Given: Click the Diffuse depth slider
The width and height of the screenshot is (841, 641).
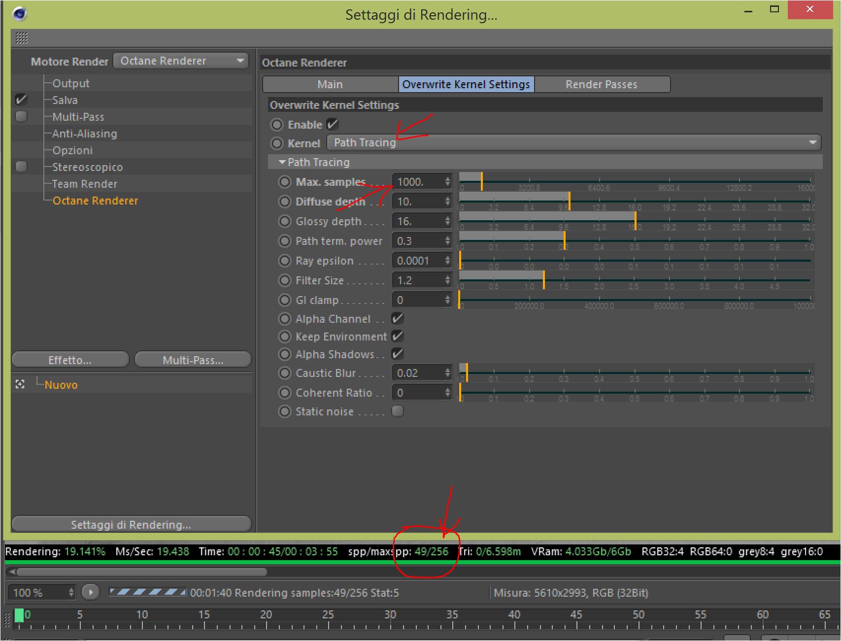Looking at the screenshot, I should (x=636, y=201).
